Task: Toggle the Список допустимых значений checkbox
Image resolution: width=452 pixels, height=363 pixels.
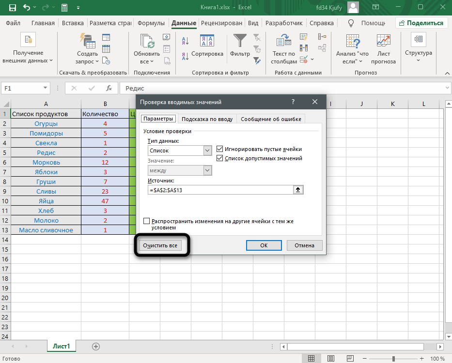Action: [220, 158]
